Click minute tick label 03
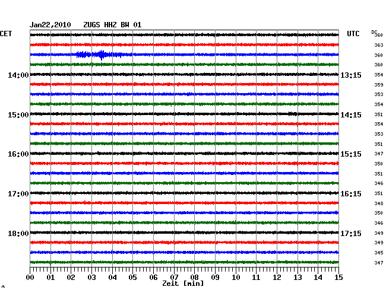This screenshot has width=386, height=293. tap(92, 278)
